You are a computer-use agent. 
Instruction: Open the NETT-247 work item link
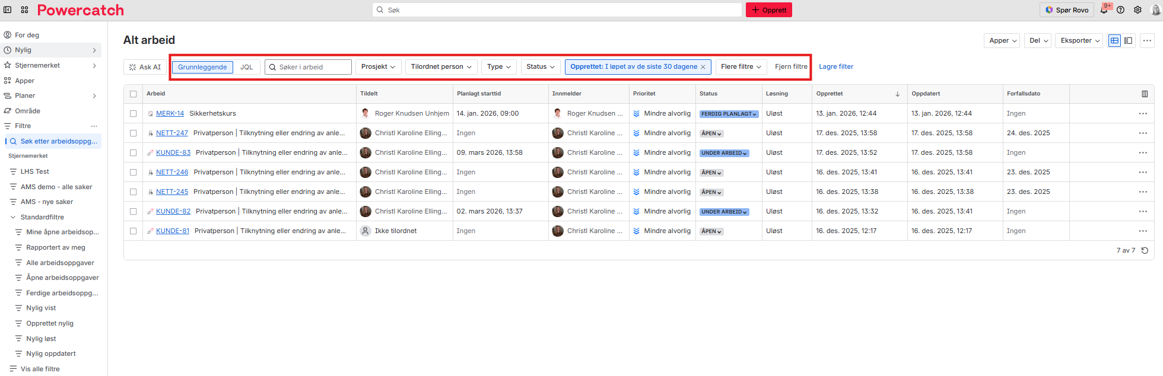(x=171, y=133)
